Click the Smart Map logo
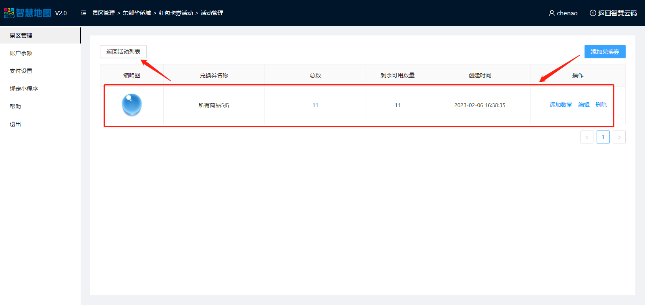The image size is (645, 305). pyautogui.click(x=28, y=13)
